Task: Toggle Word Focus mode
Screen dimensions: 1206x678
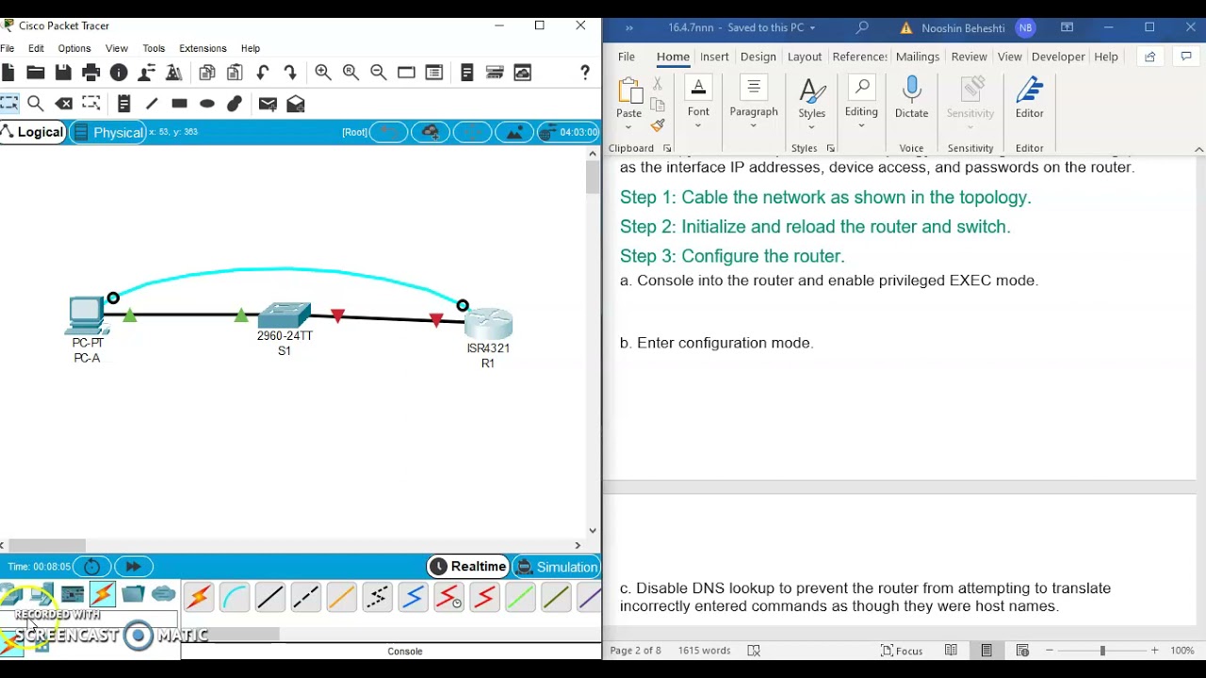Action: click(x=902, y=651)
